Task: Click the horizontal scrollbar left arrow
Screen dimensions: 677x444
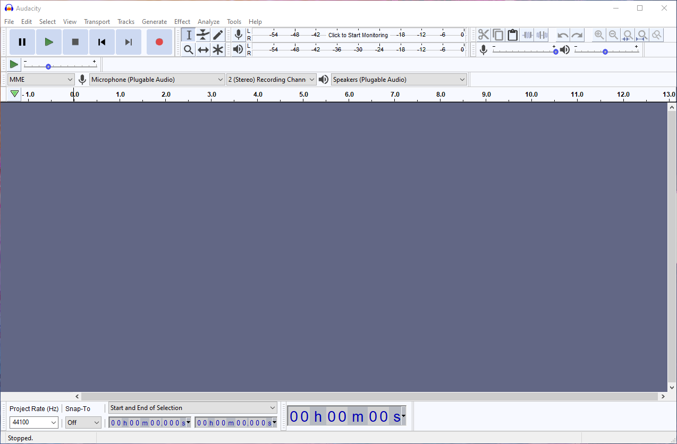Action: pos(77,396)
